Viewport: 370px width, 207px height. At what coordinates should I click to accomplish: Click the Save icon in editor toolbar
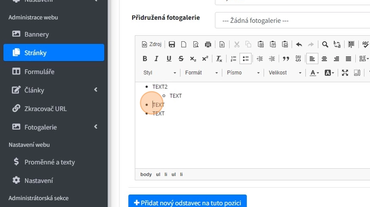coord(172,44)
